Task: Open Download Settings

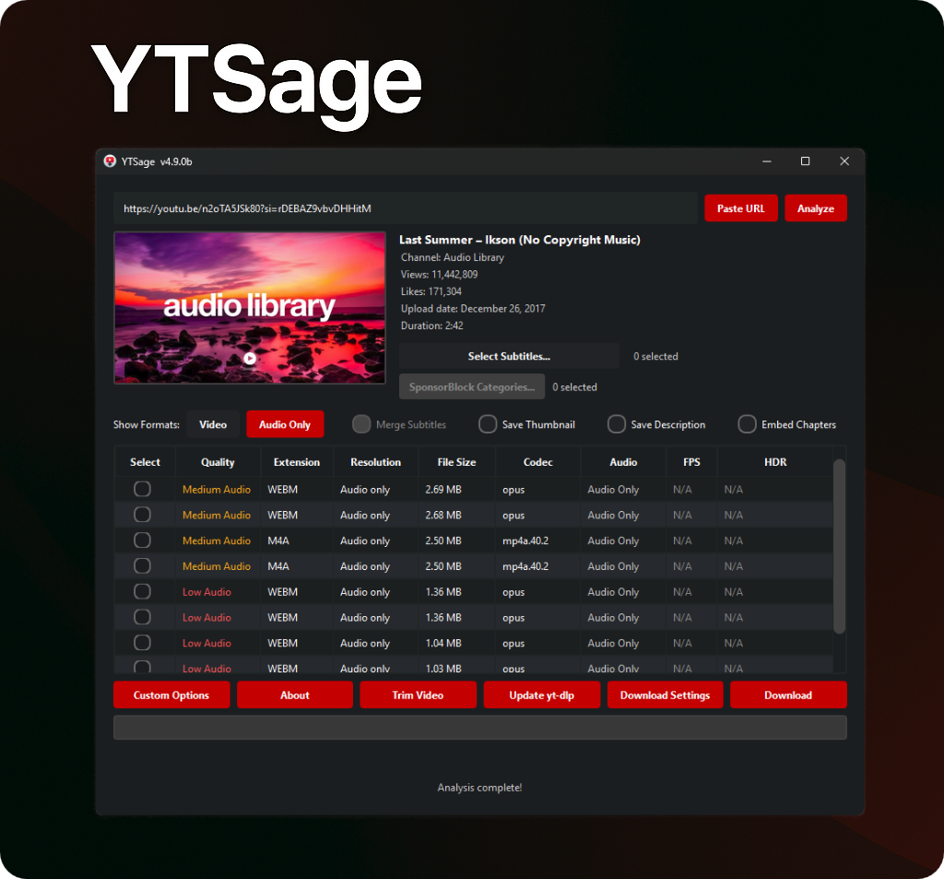Action: (x=666, y=695)
